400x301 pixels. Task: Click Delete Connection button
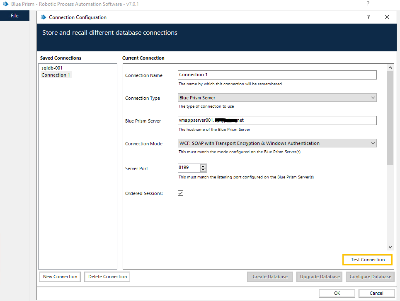(107, 277)
